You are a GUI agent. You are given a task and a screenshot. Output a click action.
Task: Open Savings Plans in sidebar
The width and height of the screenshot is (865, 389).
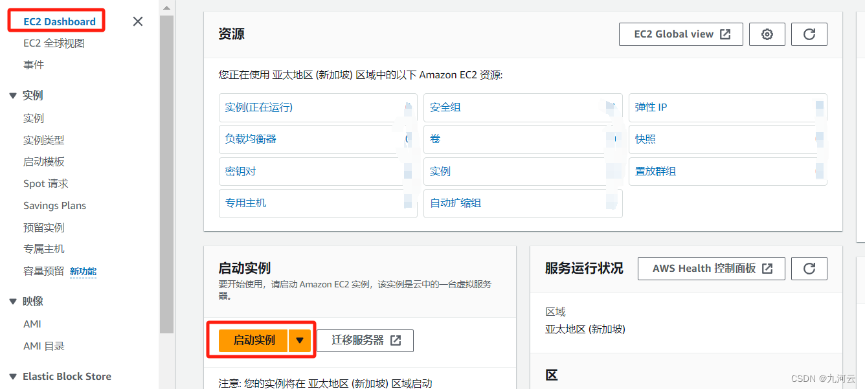pos(55,205)
